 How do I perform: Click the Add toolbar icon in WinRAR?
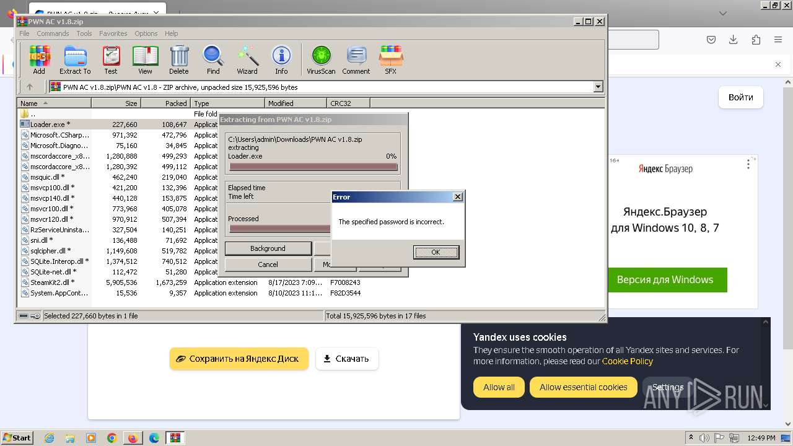pyautogui.click(x=39, y=60)
